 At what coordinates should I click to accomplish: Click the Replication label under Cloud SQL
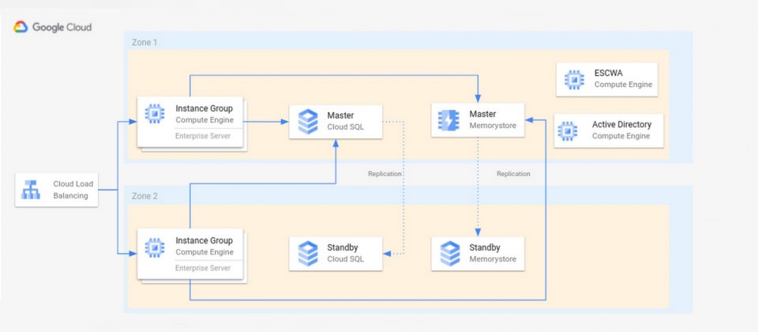[385, 174]
